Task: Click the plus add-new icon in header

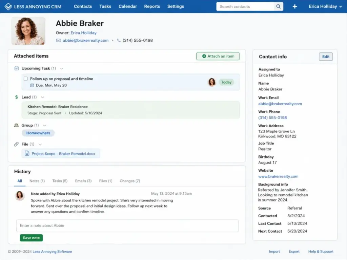Action: click(294, 7)
